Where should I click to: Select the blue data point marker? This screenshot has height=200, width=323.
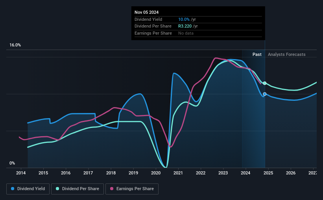click(265, 94)
